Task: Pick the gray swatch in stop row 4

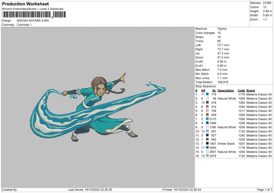Action: click(x=207, y=107)
